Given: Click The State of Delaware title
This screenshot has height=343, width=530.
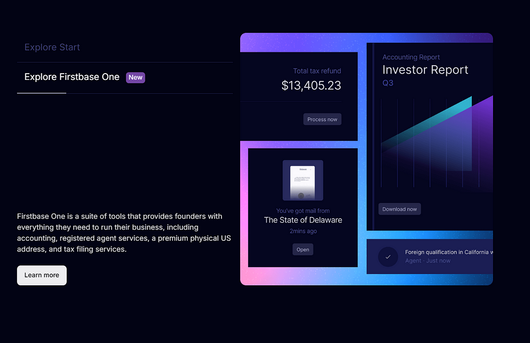Looking at the screenshot, I should pyautogui.click(x=303, y=220).
